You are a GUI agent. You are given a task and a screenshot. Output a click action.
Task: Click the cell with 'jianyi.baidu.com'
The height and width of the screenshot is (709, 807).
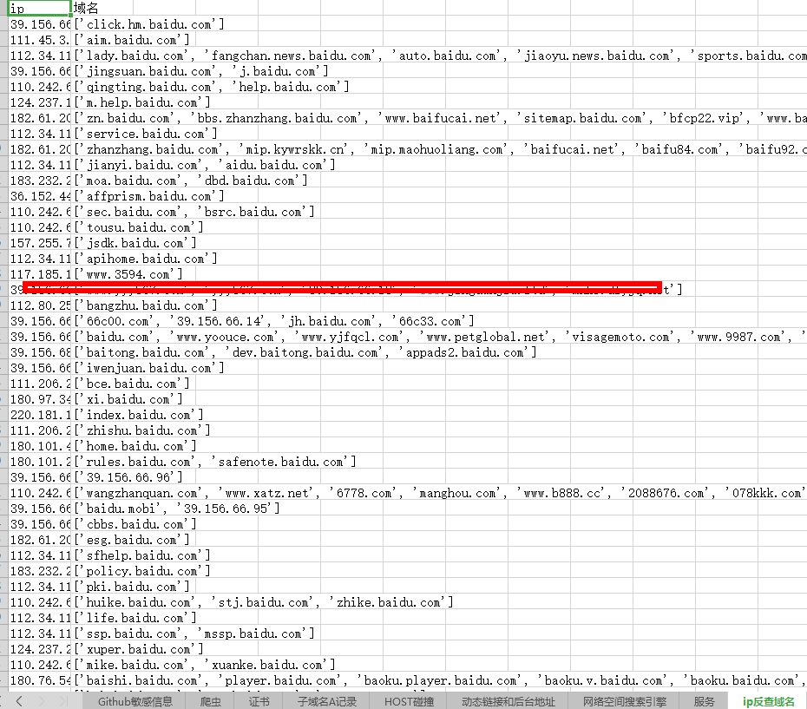(204, 165)
